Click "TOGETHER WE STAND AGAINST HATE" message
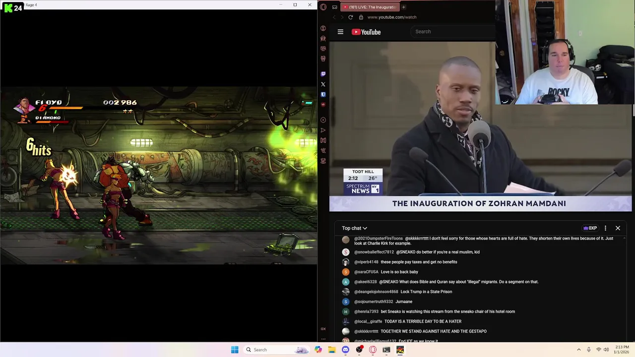Image resolution: width=635 pixels, height=357 pixels. click(434, 331)
